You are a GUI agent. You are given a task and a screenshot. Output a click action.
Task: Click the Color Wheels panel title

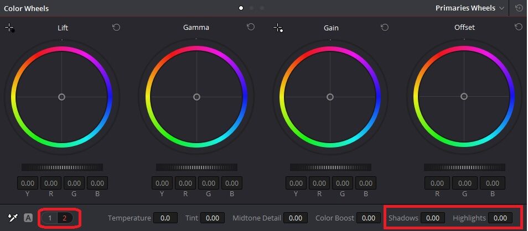pos(26,8)
